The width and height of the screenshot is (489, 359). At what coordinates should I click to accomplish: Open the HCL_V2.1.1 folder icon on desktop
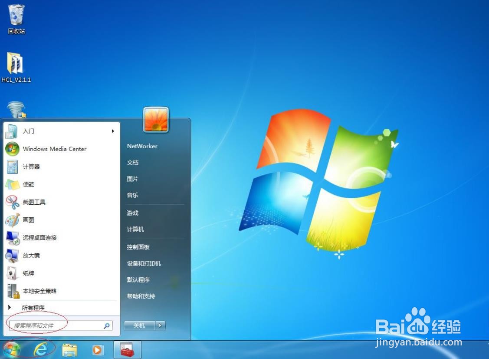(x=15, y=63)
